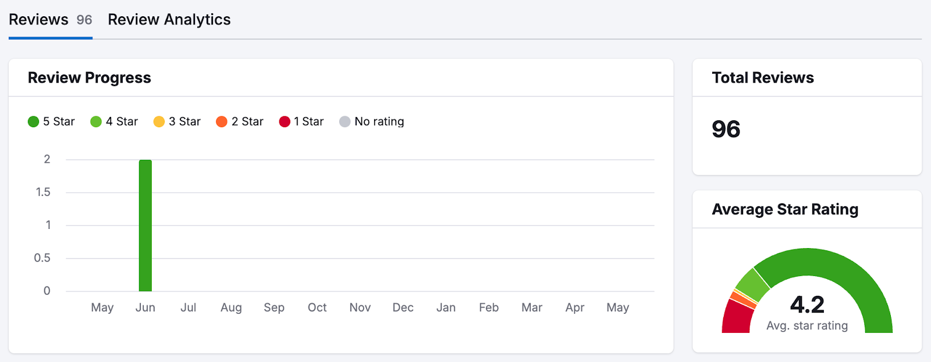The image size is (931, 362).
Task: Switch to the Review Analytics tab
Action: [169, 19]
